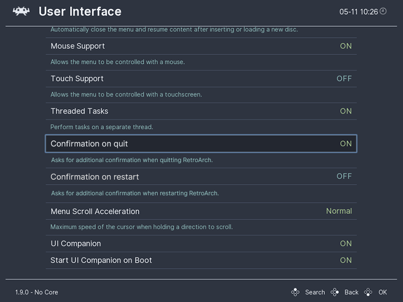Screen dimensions: 403x302
Task: Click the Search label in bottom bar
Action: click(314, 292)
